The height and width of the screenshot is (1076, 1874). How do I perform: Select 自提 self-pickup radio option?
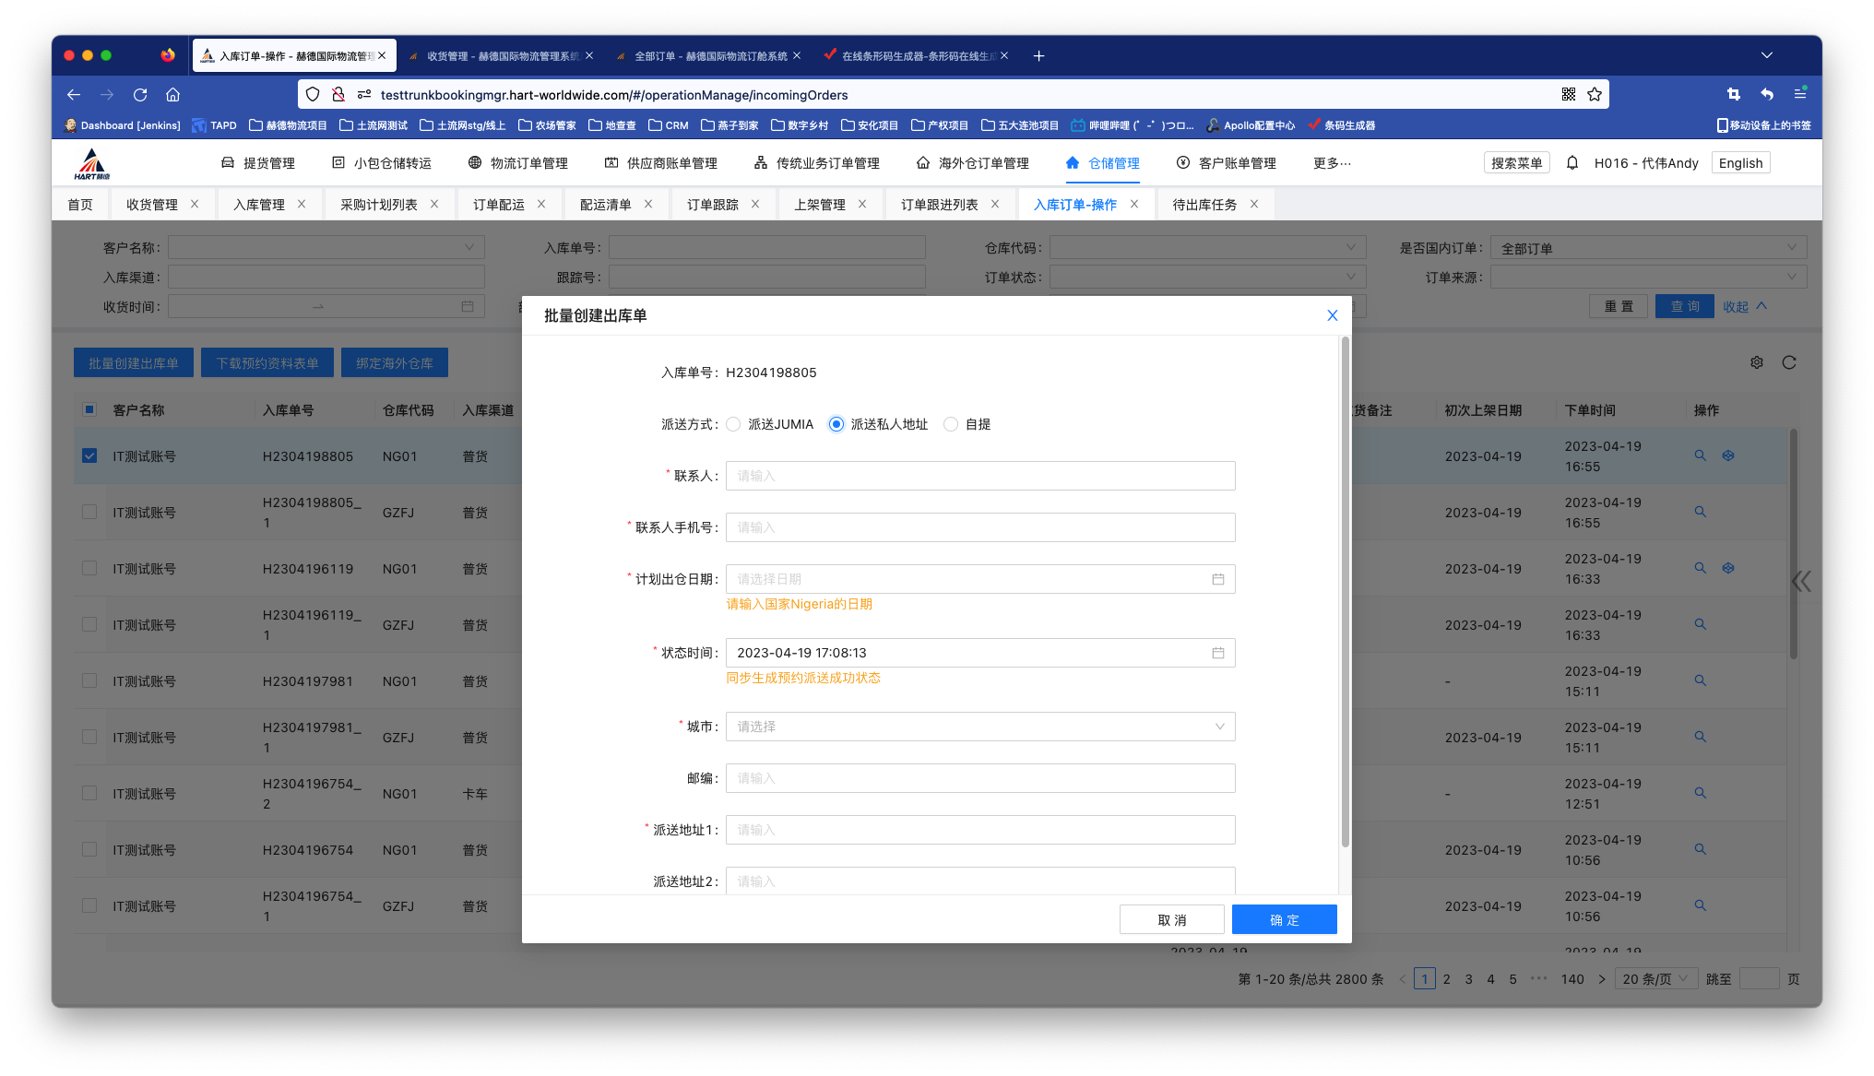951,424
